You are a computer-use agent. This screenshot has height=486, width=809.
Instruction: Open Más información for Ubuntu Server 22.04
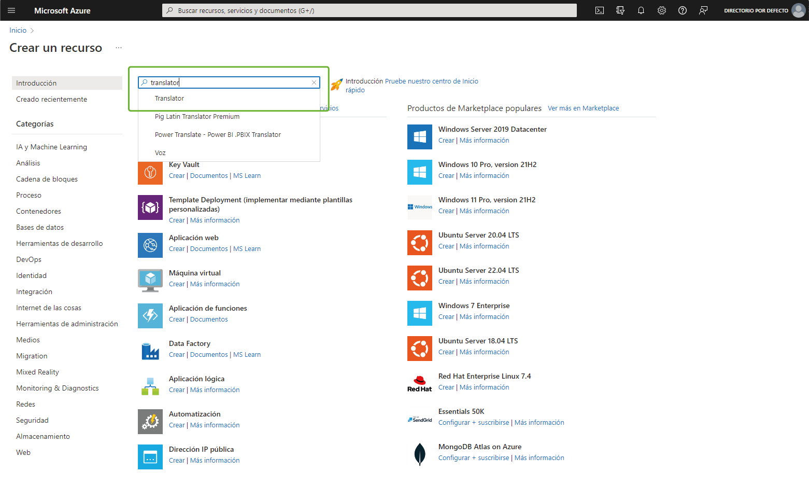tap(484, 282)
